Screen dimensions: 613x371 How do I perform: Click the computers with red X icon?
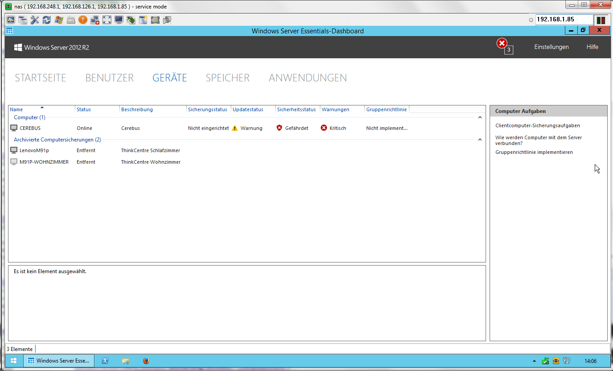pos(95,20)
